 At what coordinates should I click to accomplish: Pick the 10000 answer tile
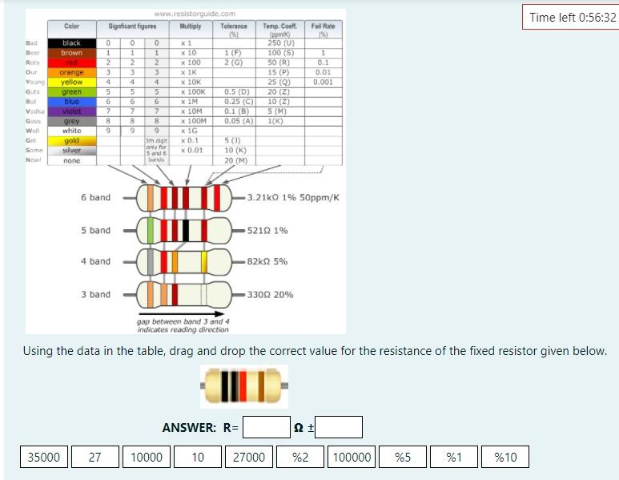point(147,457)
